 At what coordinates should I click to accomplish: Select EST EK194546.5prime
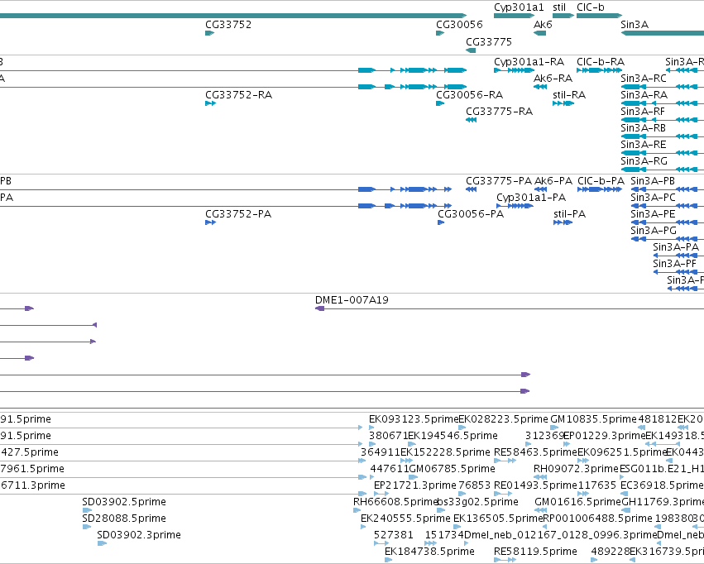[412, 444]
